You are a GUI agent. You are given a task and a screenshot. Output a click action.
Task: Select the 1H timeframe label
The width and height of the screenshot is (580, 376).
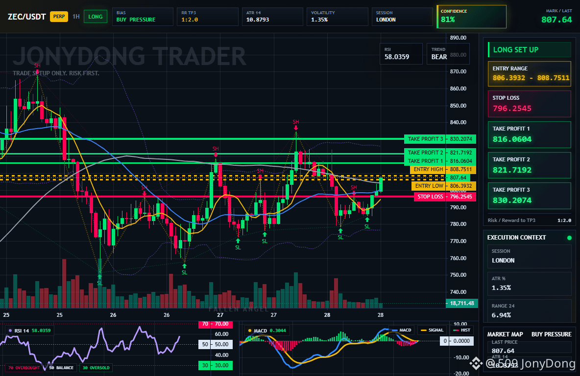coord(76,17)
